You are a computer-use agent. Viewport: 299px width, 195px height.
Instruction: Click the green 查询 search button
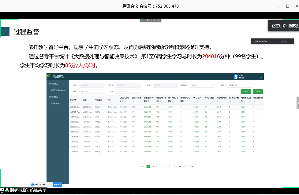coord(246,91)
